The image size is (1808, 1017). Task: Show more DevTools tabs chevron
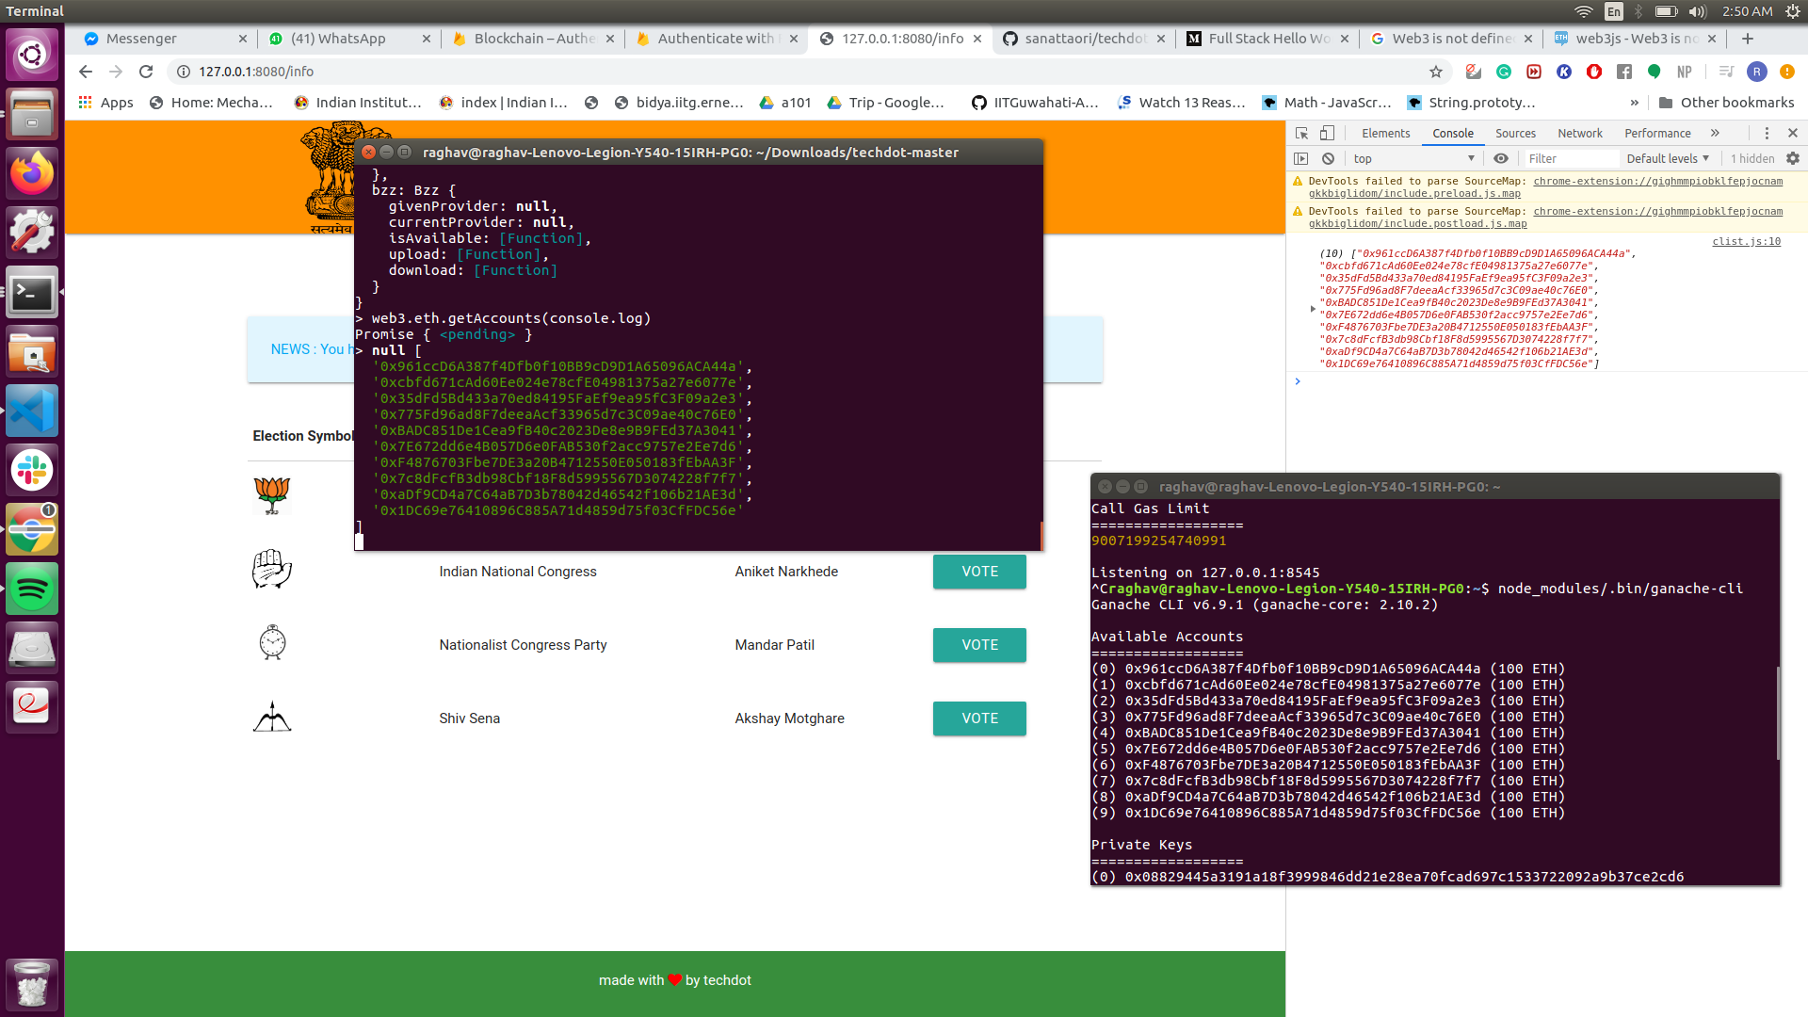[x=1715, y=133]
